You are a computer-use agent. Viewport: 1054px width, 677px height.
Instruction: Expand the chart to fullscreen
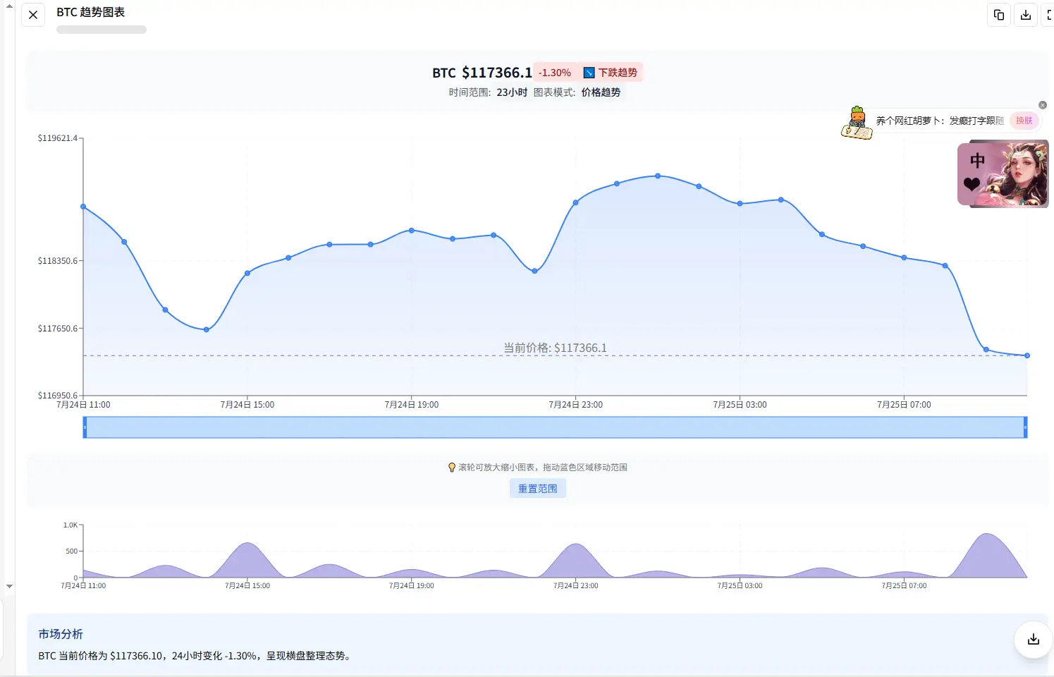(1049, 15)
